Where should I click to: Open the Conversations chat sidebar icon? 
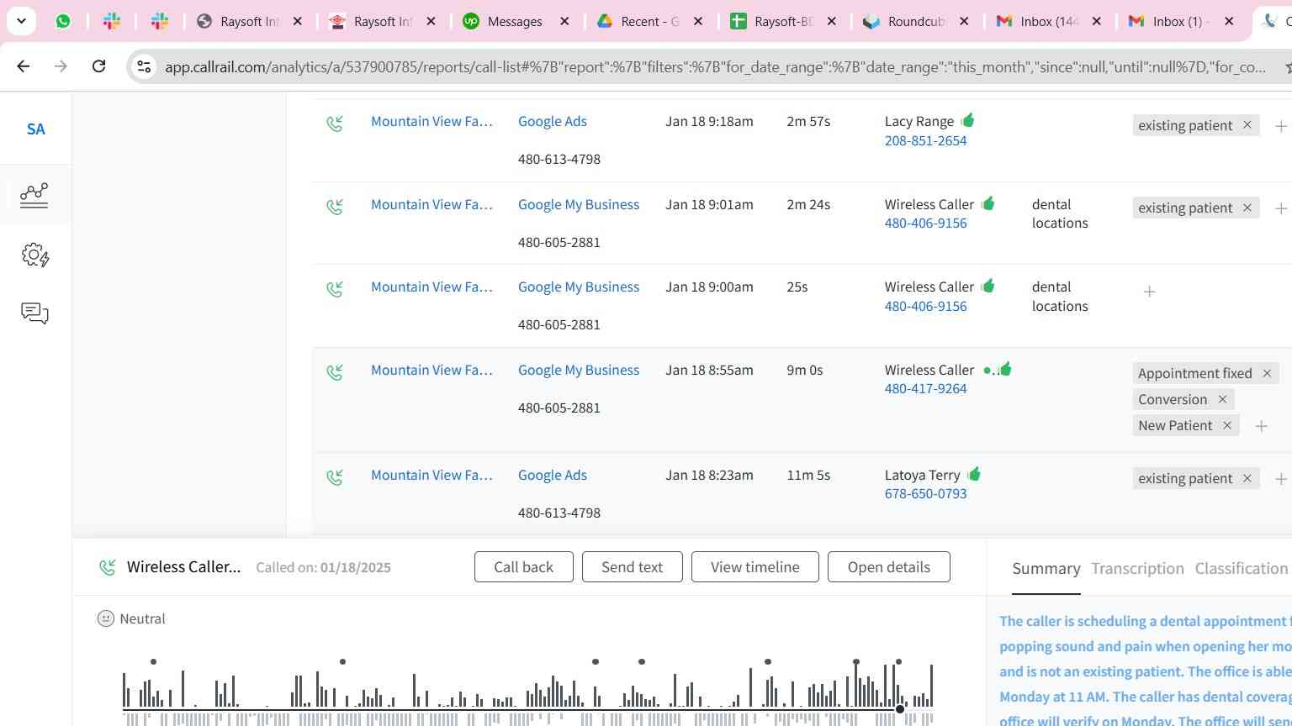pyautogui.click(x=34, y=313)
